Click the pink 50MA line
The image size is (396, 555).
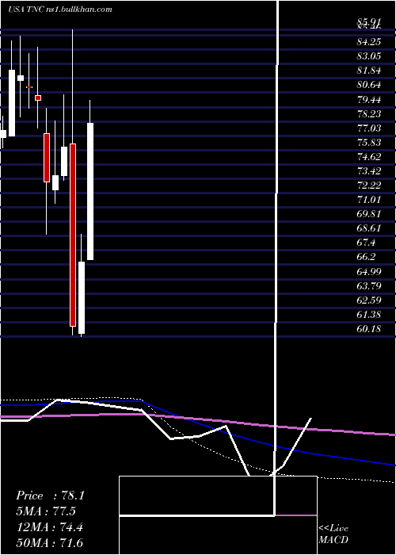point(198,419)
